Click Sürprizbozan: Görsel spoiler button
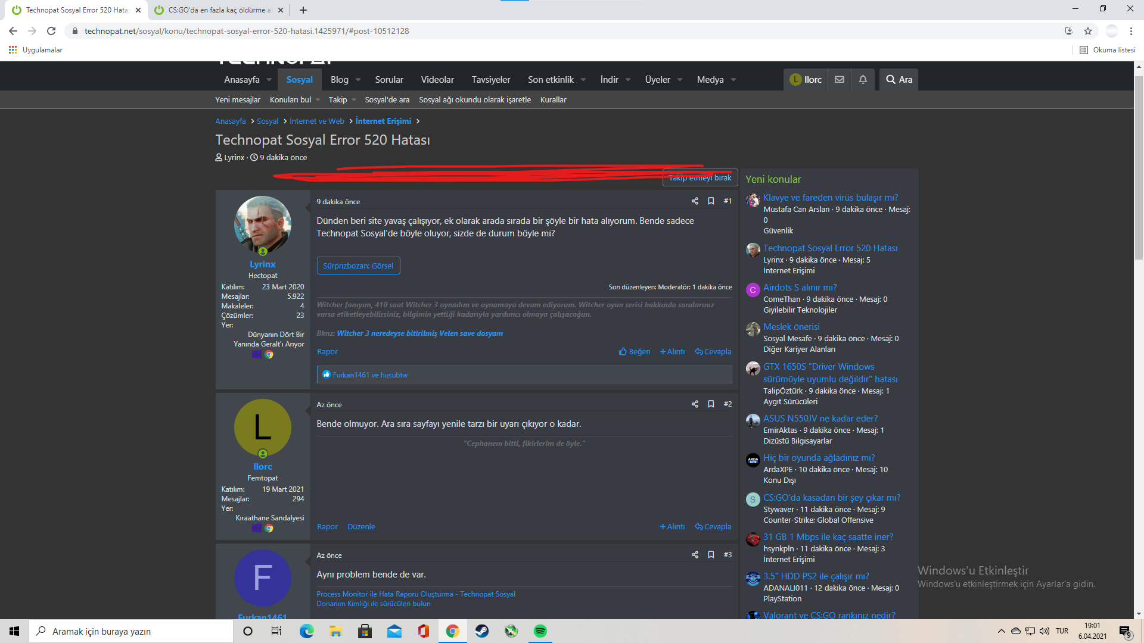Screen dimensions: 1144x643 358,266
